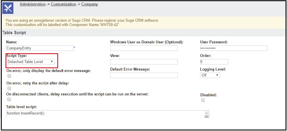
Task: Enable only display default error message checkbox
Action: coord(9,76)
